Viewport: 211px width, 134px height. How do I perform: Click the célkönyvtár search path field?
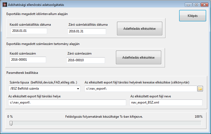tap(141, 89)
